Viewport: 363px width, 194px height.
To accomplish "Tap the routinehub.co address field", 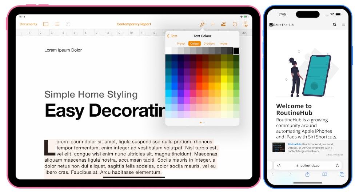I will tap(308, 166).
